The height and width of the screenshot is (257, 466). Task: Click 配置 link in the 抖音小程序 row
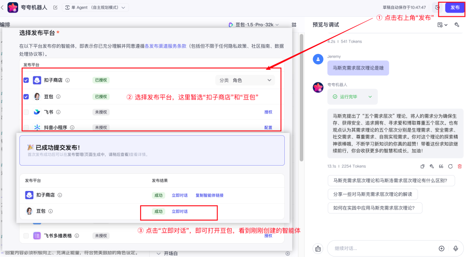[x=268, y=128]
